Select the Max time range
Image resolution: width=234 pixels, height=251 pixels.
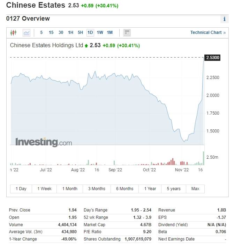pyautogui.click(x=195, y=189)
